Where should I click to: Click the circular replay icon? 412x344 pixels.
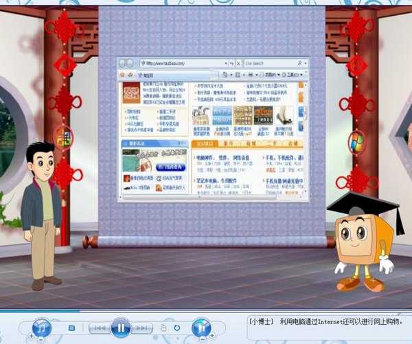[177, 328]
